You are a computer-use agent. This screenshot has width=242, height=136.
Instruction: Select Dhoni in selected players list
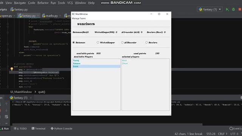click(145, 63)
